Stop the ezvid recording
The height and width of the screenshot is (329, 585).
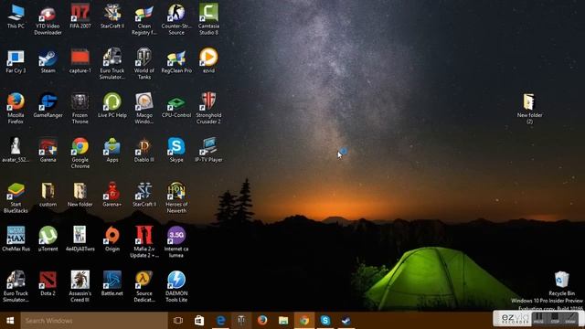click(x=555, y=318)
